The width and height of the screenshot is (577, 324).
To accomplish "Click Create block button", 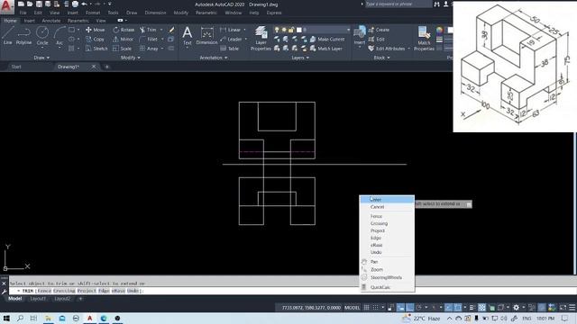I will point(379,30).
